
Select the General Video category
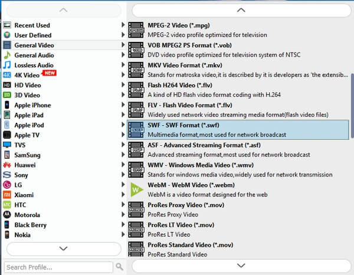tap(35, 45)
